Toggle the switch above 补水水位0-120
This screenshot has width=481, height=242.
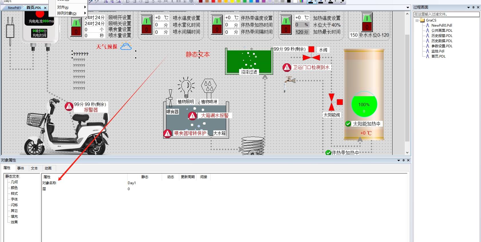pyautogui.click(x=367, y=22)
